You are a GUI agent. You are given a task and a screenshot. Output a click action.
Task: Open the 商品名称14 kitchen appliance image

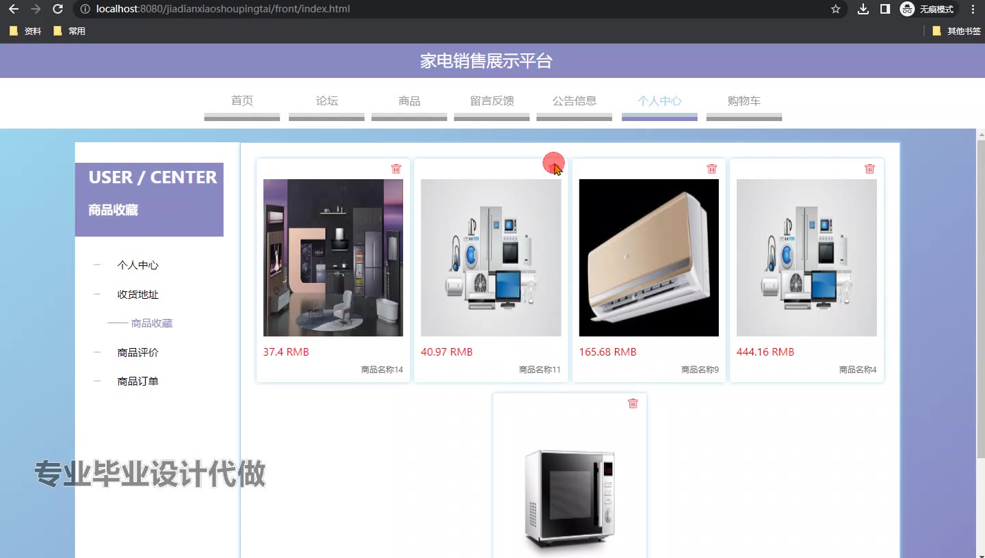point(333,258)
